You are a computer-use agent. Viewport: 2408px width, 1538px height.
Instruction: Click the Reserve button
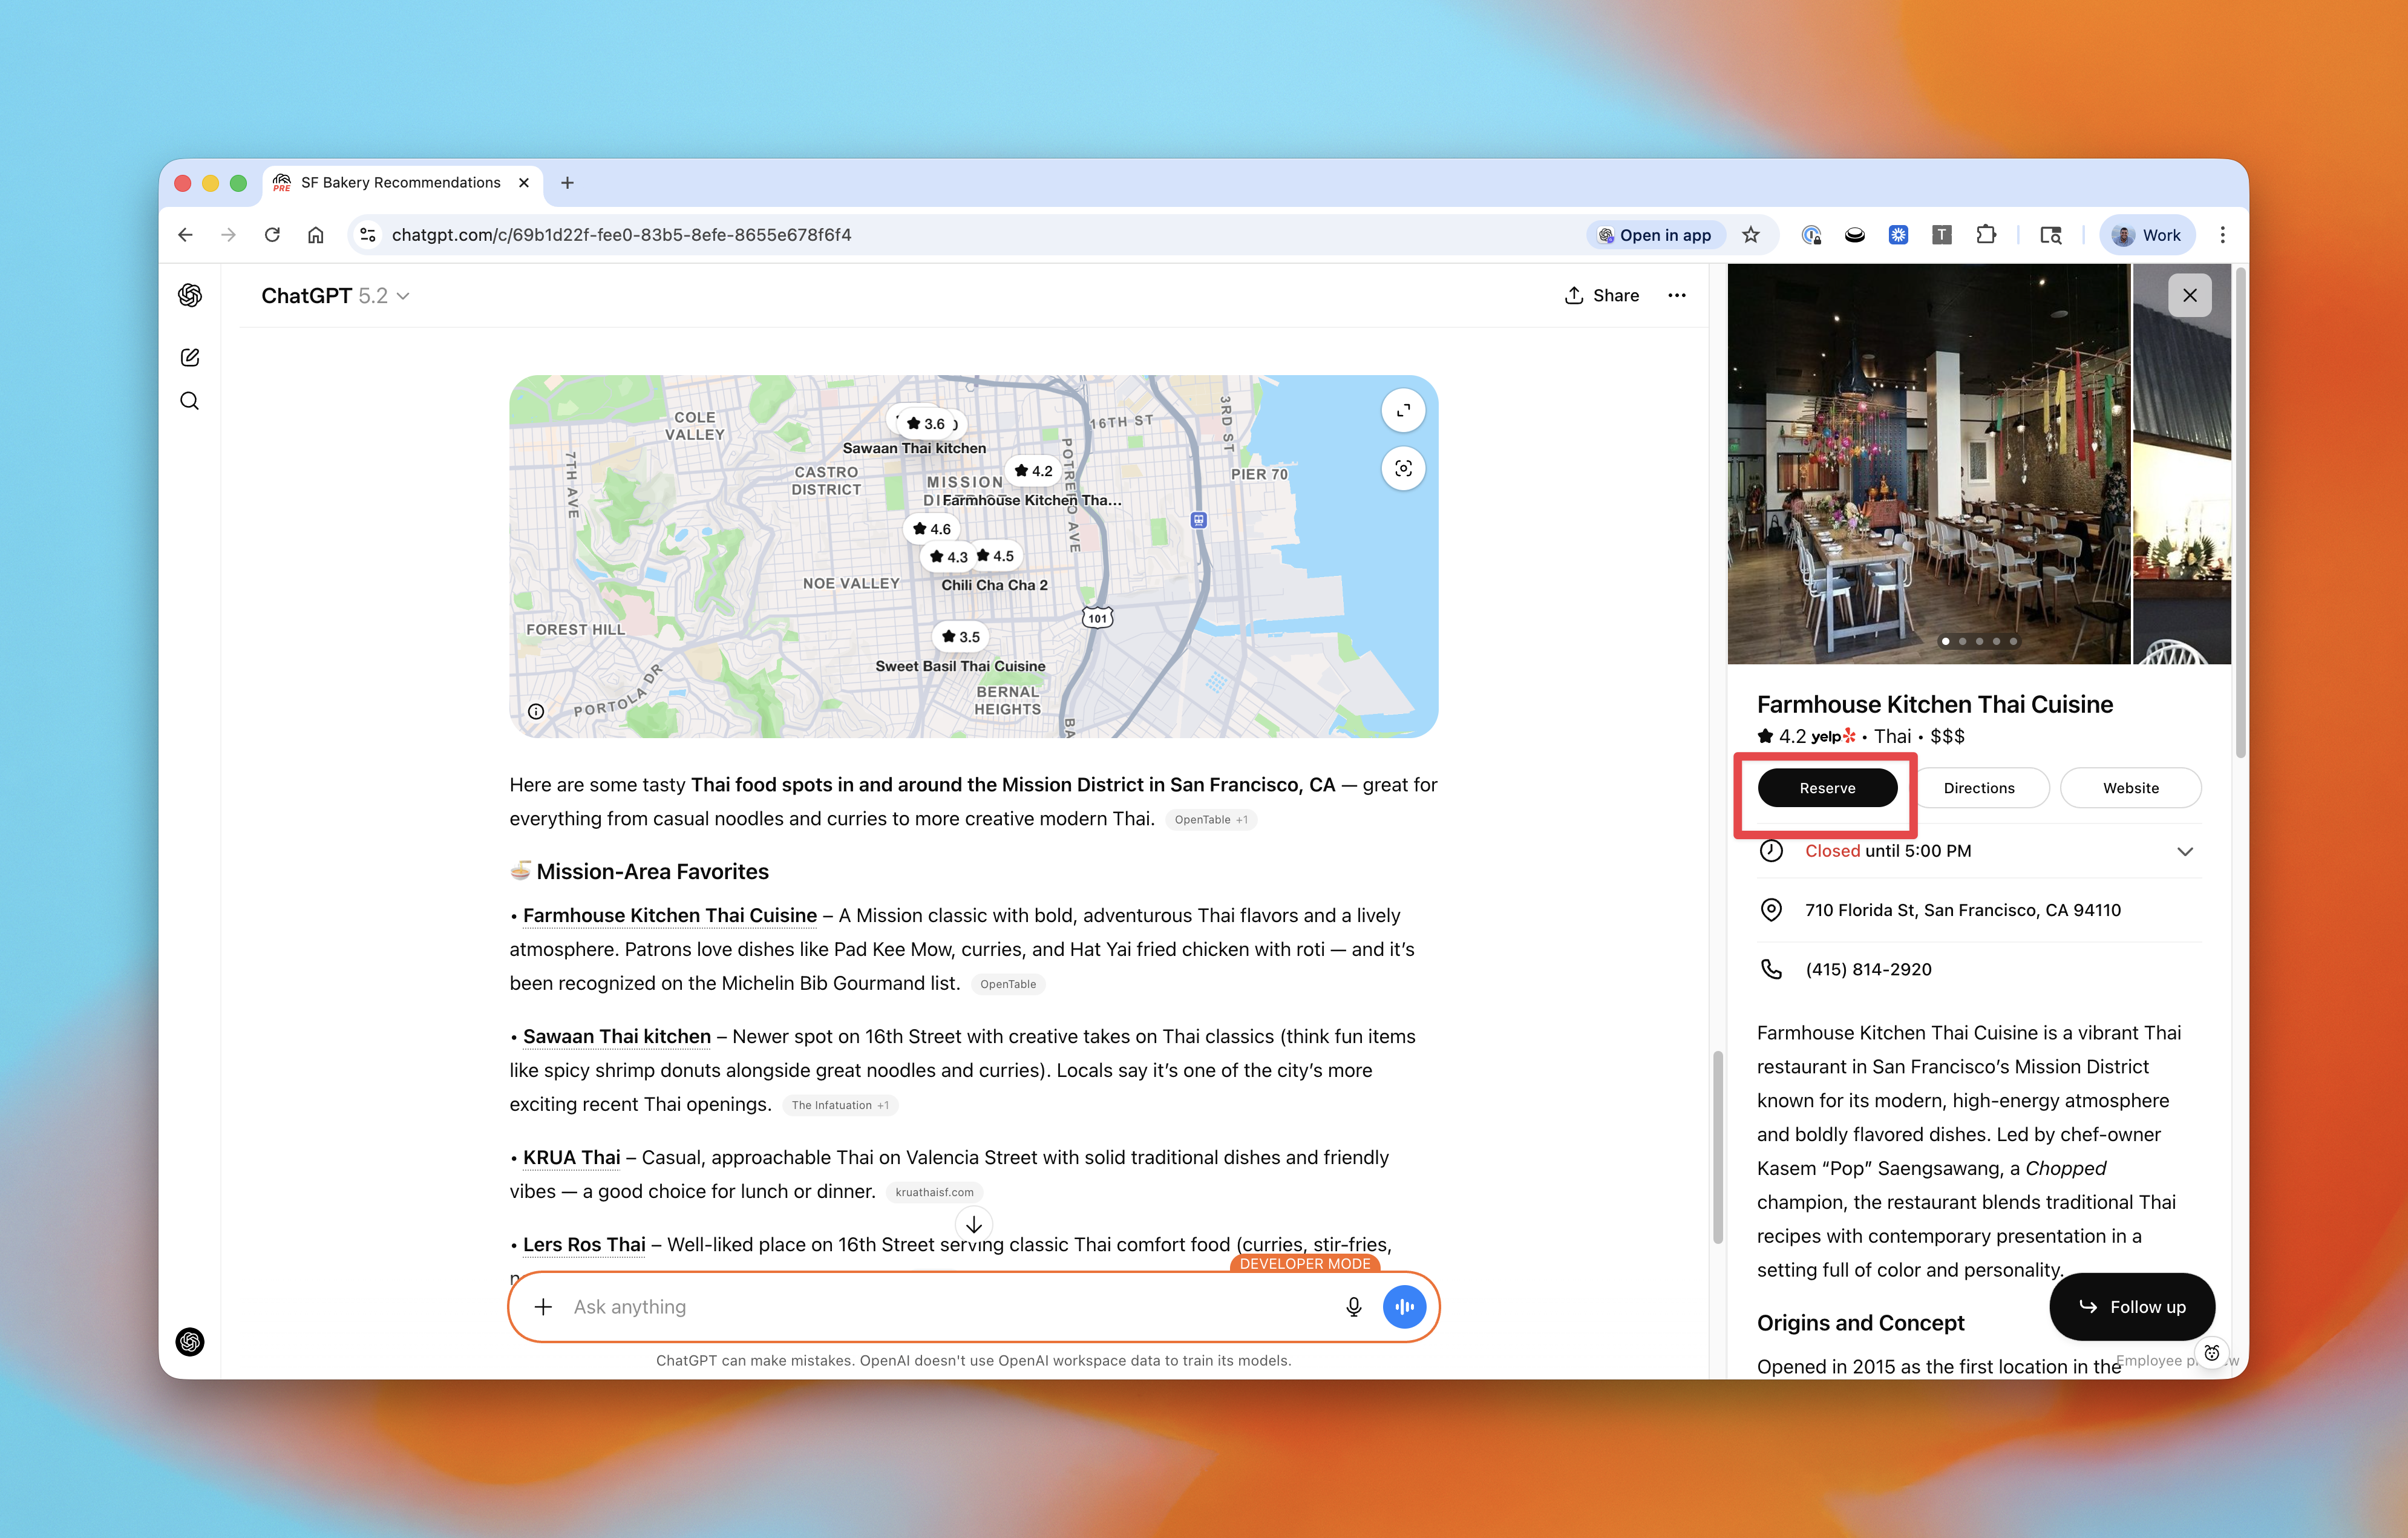tap(1827, 788)
